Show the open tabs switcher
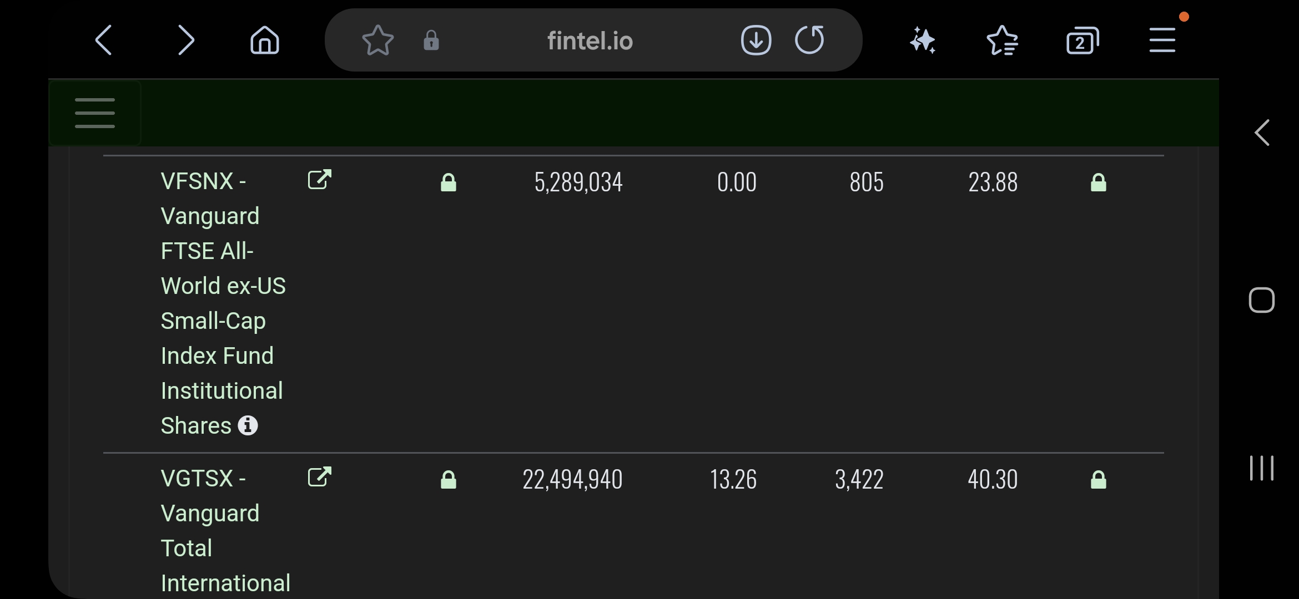The height and width of the screenshot is (599, 1299). (1082, 40)
